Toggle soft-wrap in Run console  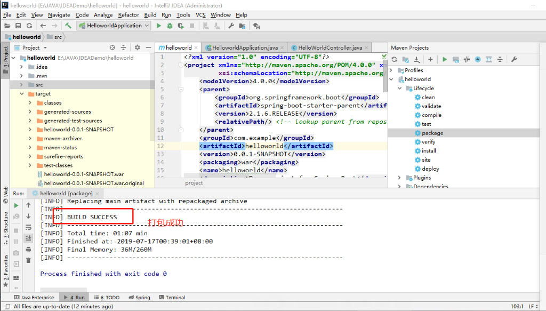[x=29, y=227]
